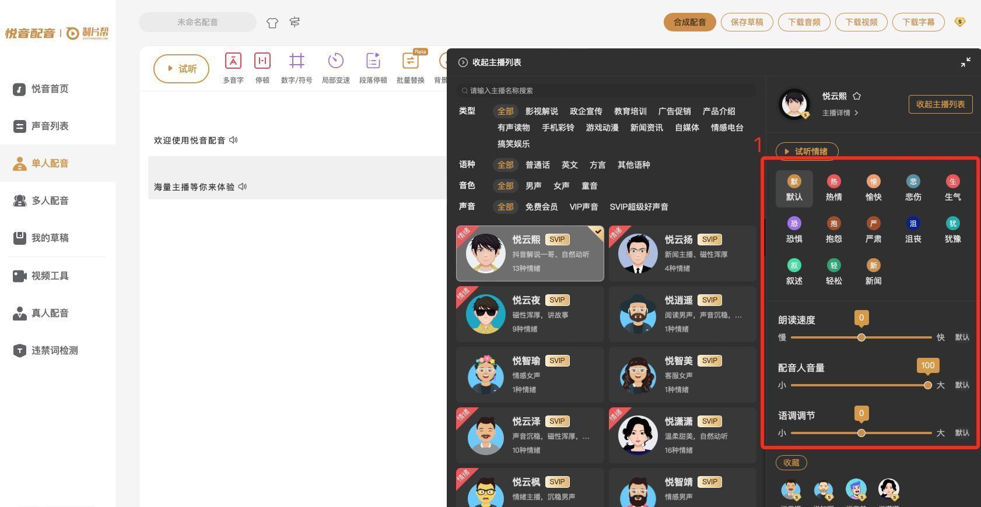This screenshot has height=507, width=981.
Task: Open the 数字/符号 tool
Action: coord(296,61)
